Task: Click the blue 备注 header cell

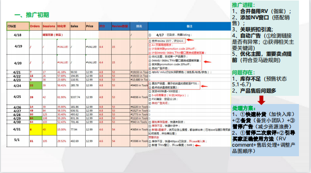Action: click(x=189, y=26)
